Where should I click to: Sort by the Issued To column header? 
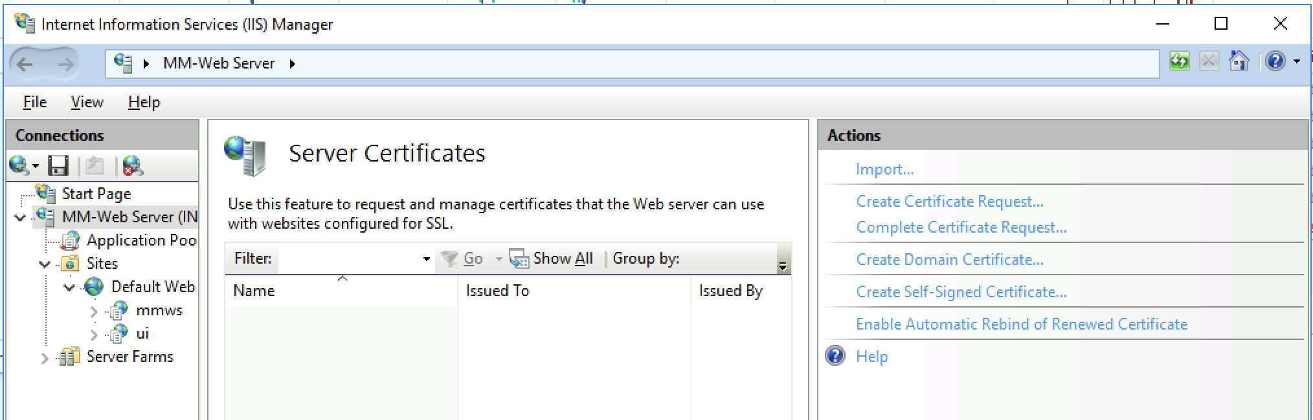click(x=497, y=291)
